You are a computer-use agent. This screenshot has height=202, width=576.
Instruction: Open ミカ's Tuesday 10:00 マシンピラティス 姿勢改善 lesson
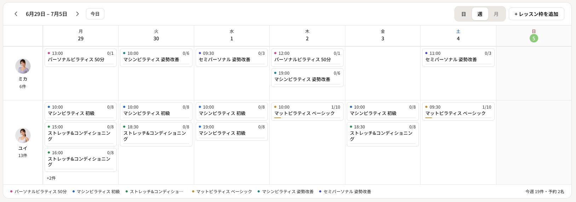coord(156,58)
